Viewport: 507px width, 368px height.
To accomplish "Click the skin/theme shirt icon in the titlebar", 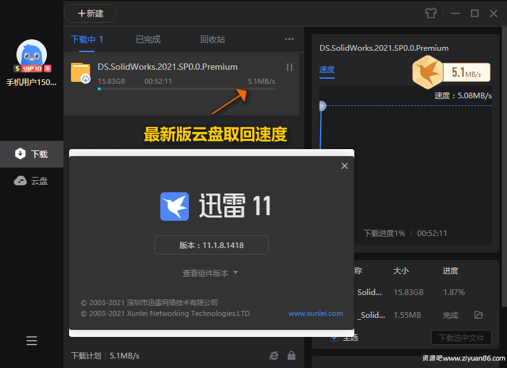I will click(x=430, y=13).
